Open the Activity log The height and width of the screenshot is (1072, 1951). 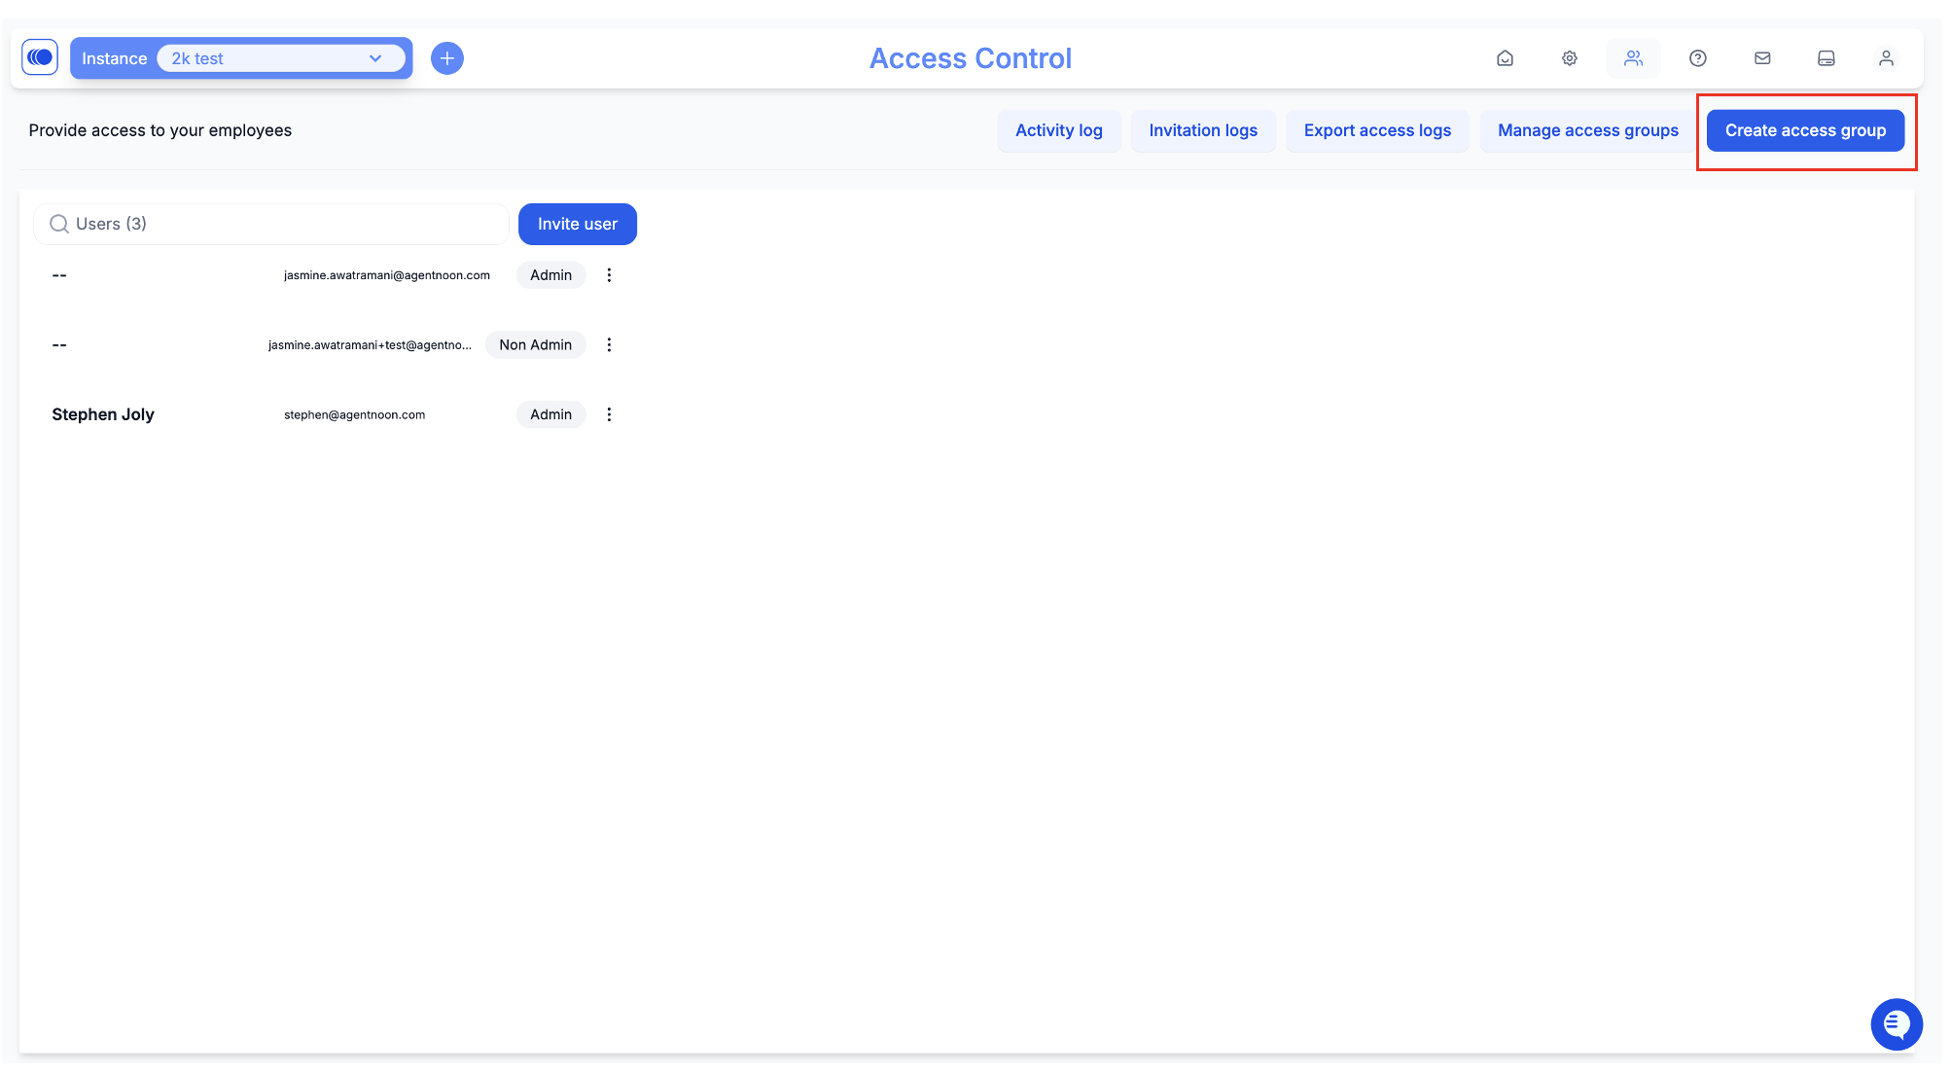[x=1058, y=130]
